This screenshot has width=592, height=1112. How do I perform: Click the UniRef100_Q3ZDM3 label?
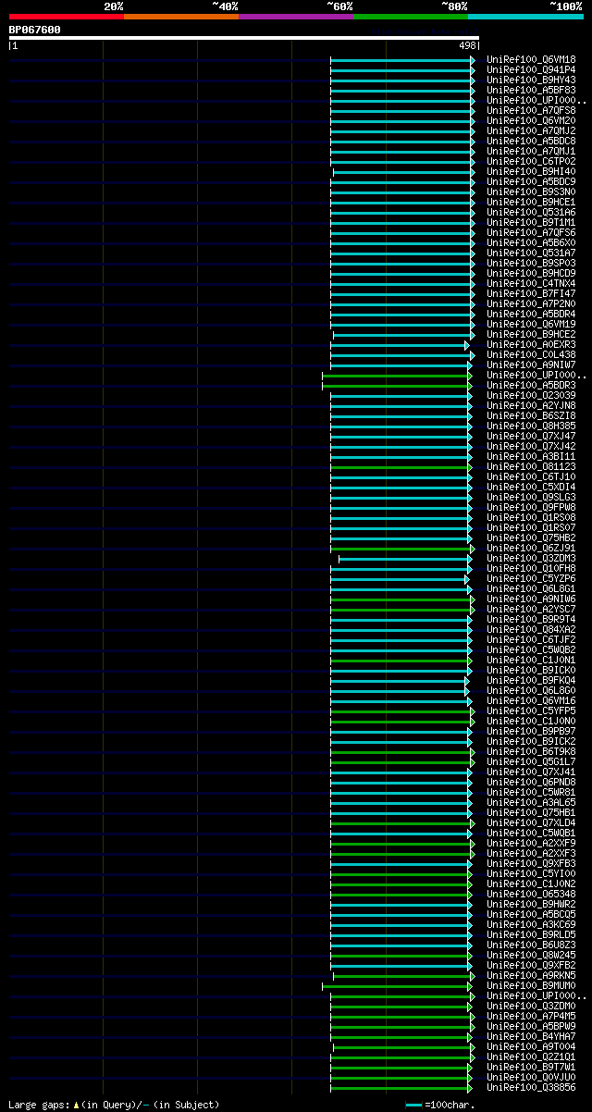[x=531, y=558]
